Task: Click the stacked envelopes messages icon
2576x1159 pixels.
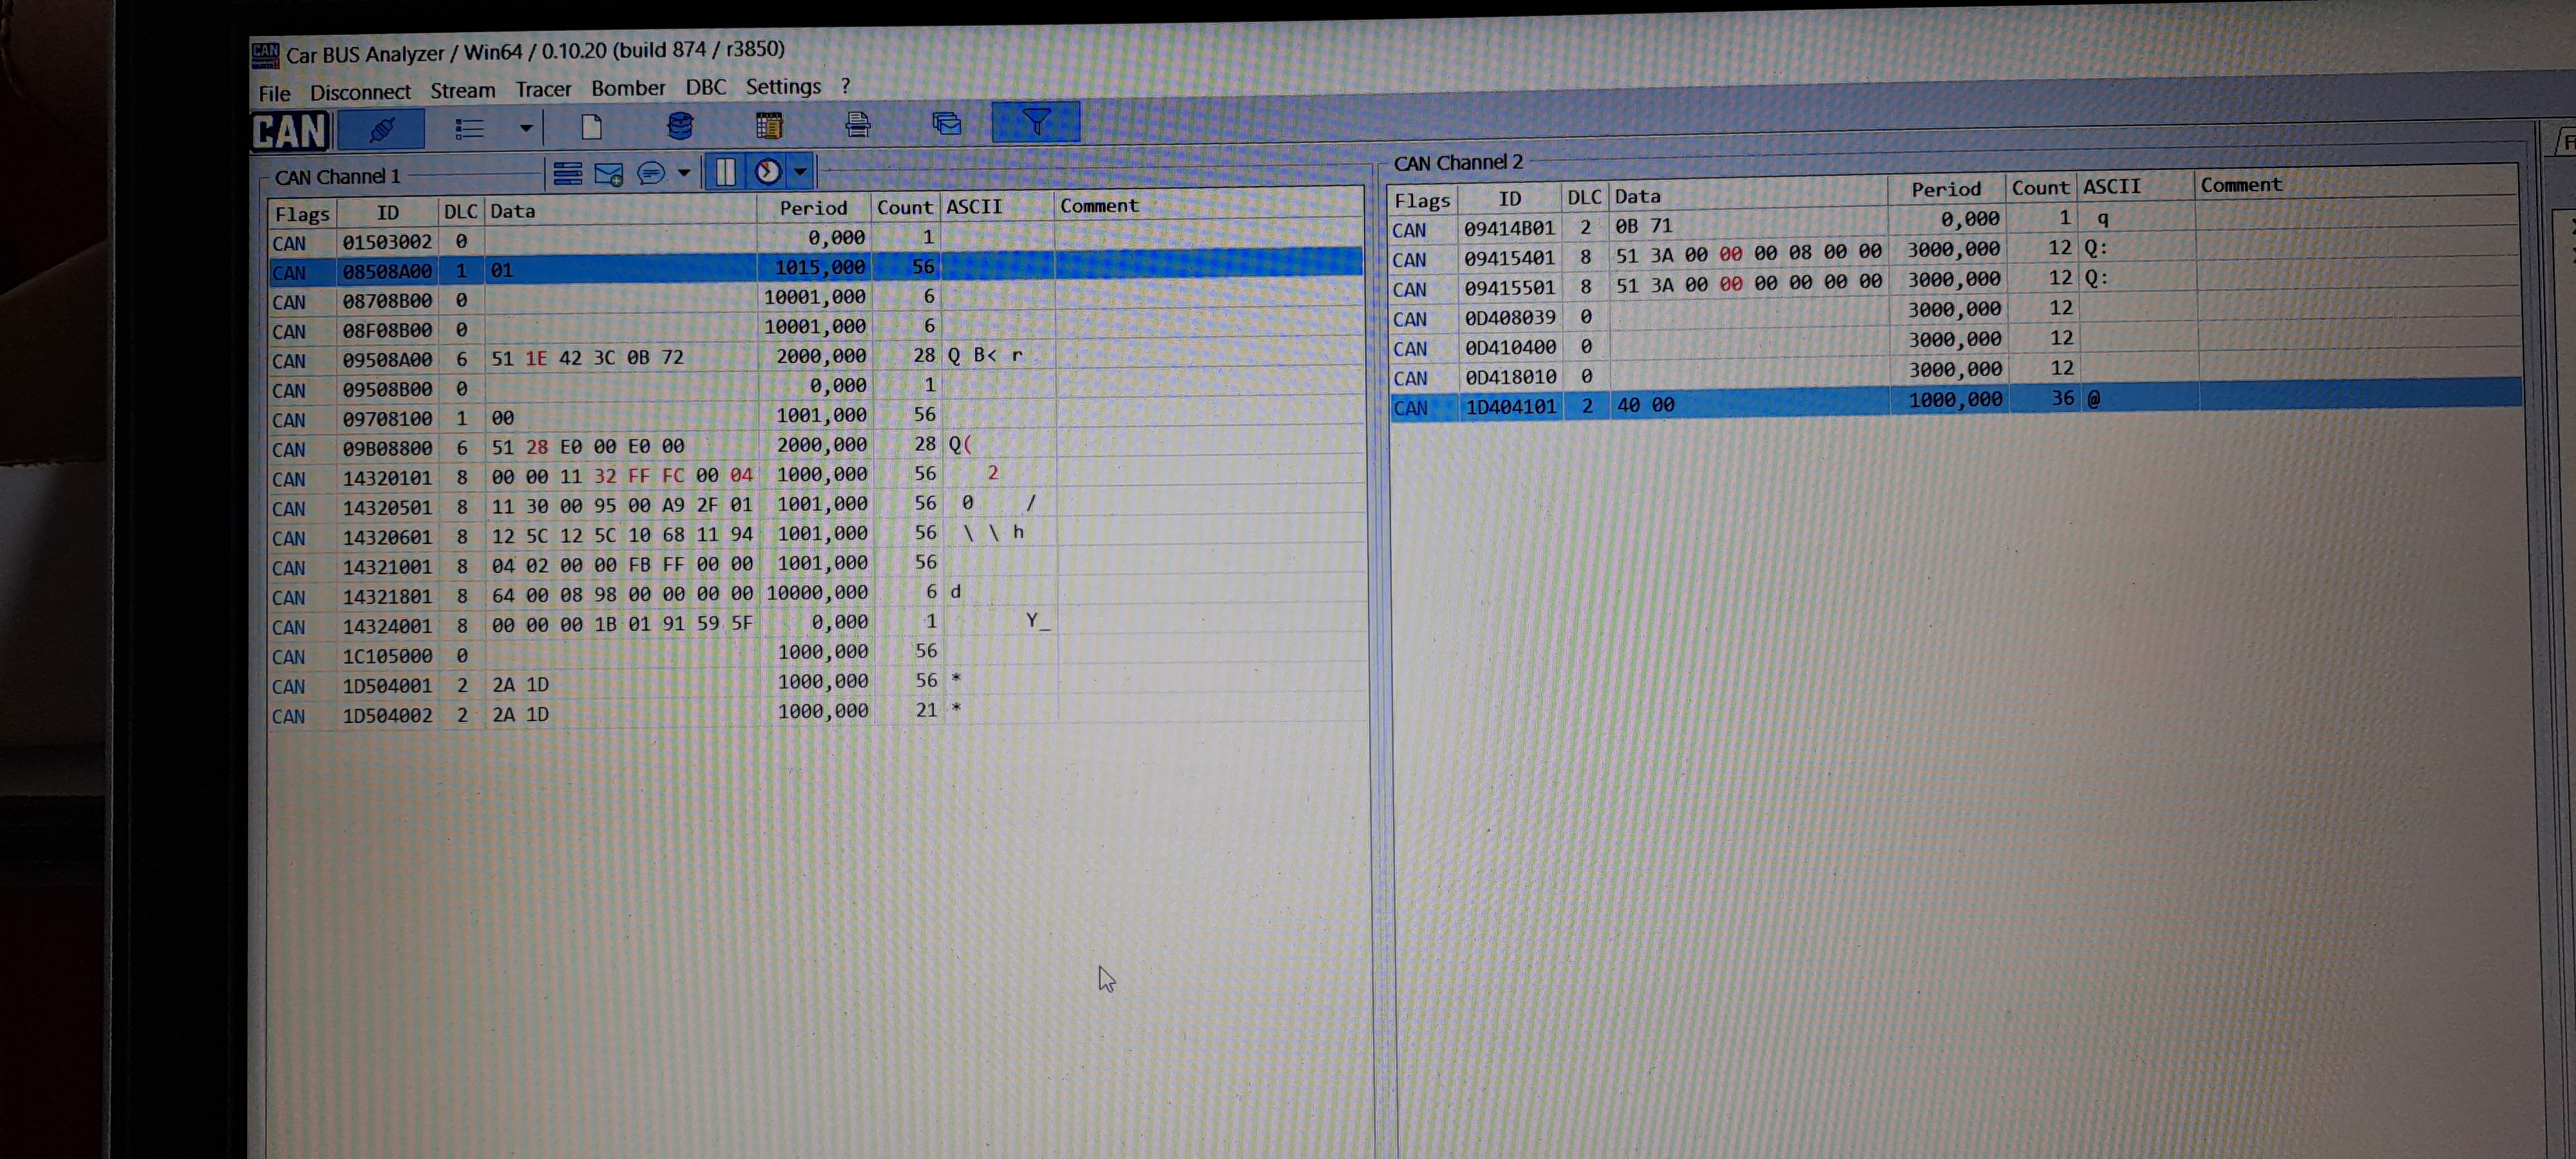Action: pos(946,123)
